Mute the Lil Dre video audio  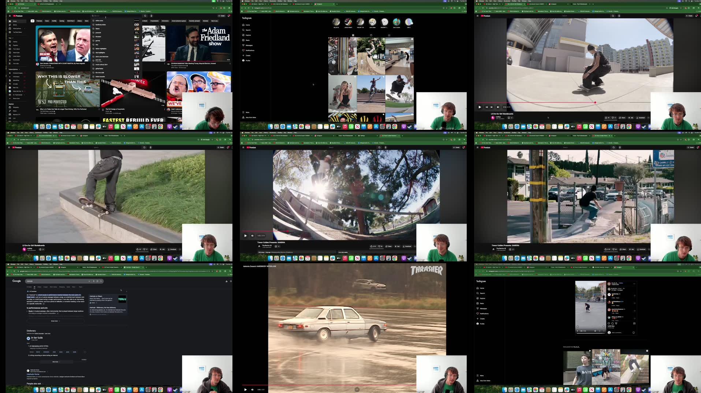498,107
